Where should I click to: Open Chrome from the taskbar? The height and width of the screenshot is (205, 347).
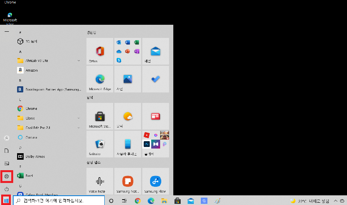point(138,201)
